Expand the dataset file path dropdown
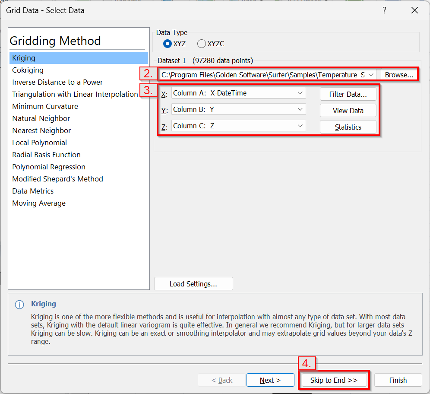 coord(371,75)
